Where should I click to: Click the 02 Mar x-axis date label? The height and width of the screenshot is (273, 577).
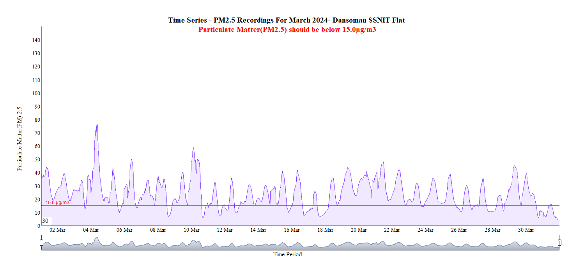(x=57, y=230)
